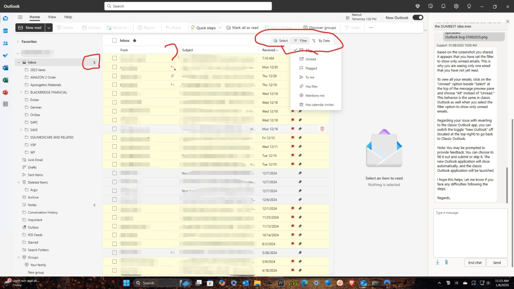Choose Has files in the filter menu
The height and width of the screenshot is (289, 514).
(315, 86)
